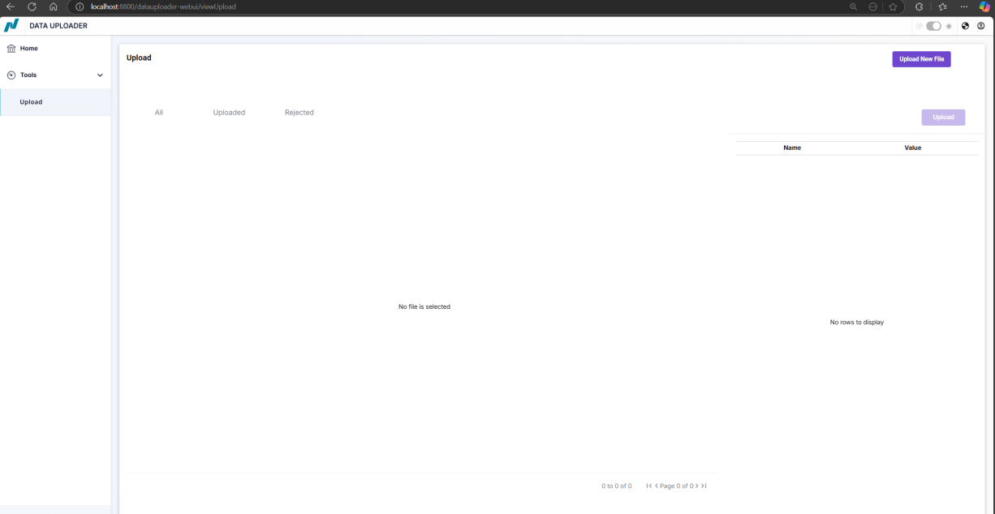The height and width of the screenshot is (514, 995).
Task: Go to the next page of results
Action: click(697, 486)
